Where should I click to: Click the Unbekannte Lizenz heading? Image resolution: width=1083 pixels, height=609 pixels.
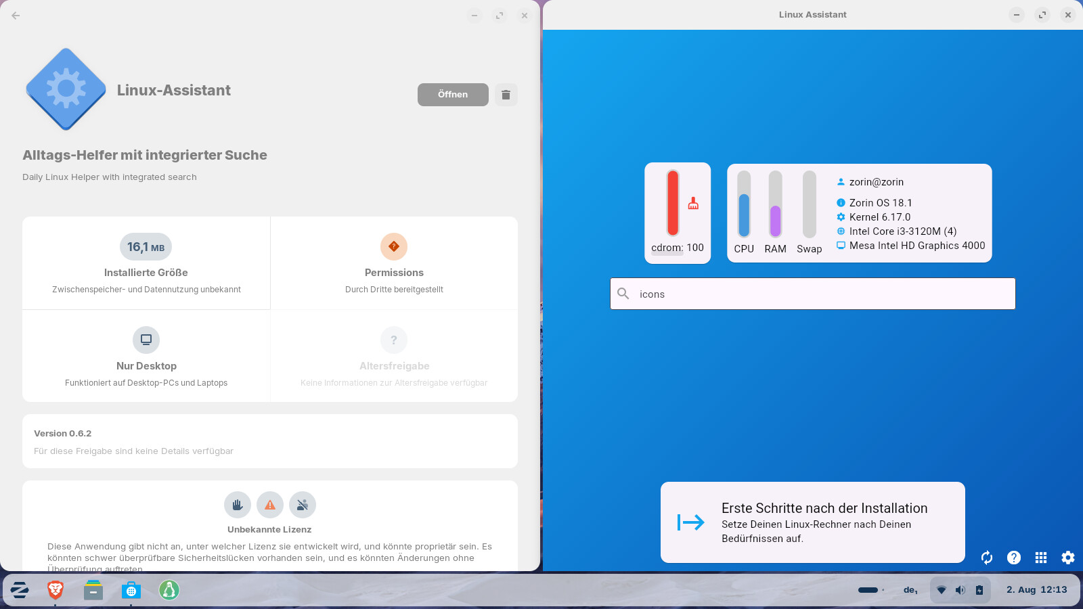(x=269, y=530)
